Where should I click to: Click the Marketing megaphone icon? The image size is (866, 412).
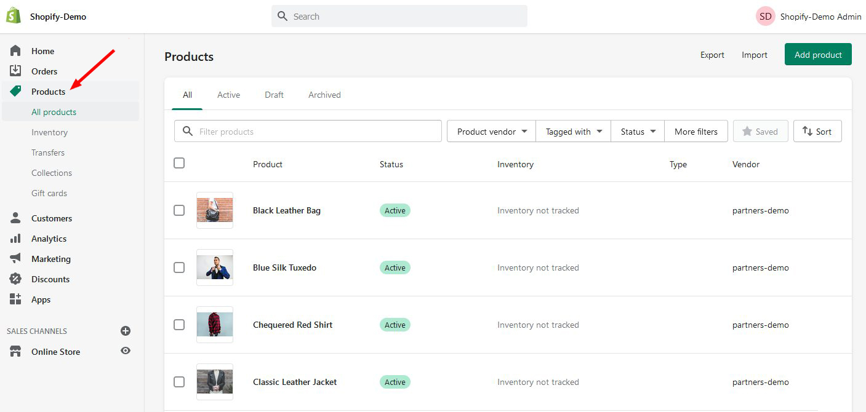pos(15,259)
